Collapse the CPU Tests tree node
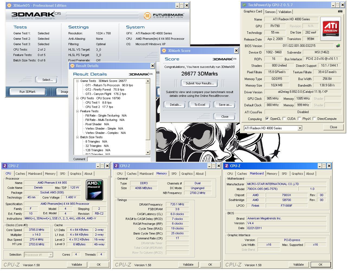Viewport: 347px width, 277px height. (77, 98)
